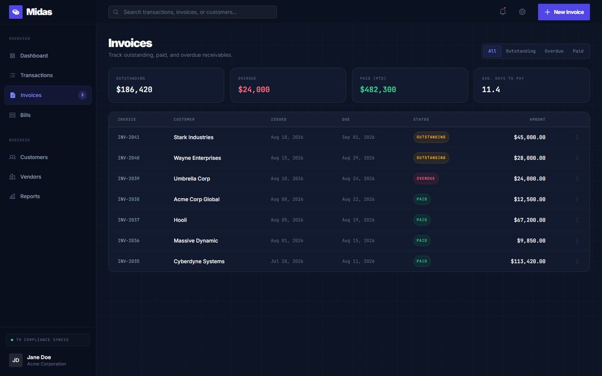Click invoice number INV-2037
The image size is (602, 376).
point(129,220)
